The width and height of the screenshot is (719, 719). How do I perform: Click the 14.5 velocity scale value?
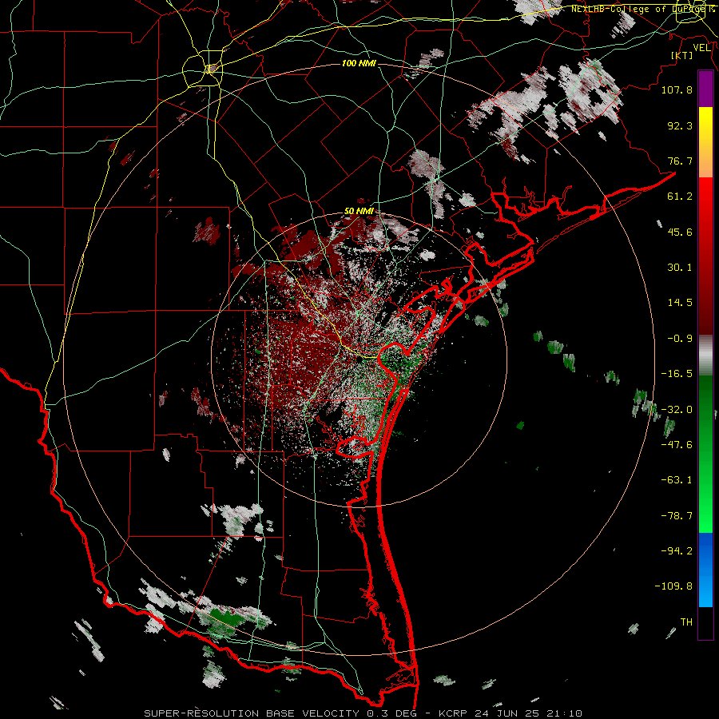point(680,303)
